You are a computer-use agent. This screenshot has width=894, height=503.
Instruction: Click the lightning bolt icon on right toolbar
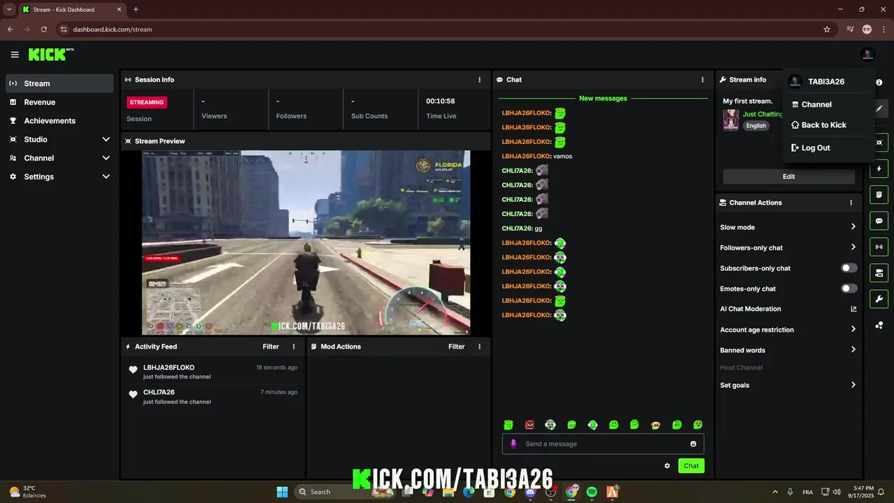pos(879,169)
